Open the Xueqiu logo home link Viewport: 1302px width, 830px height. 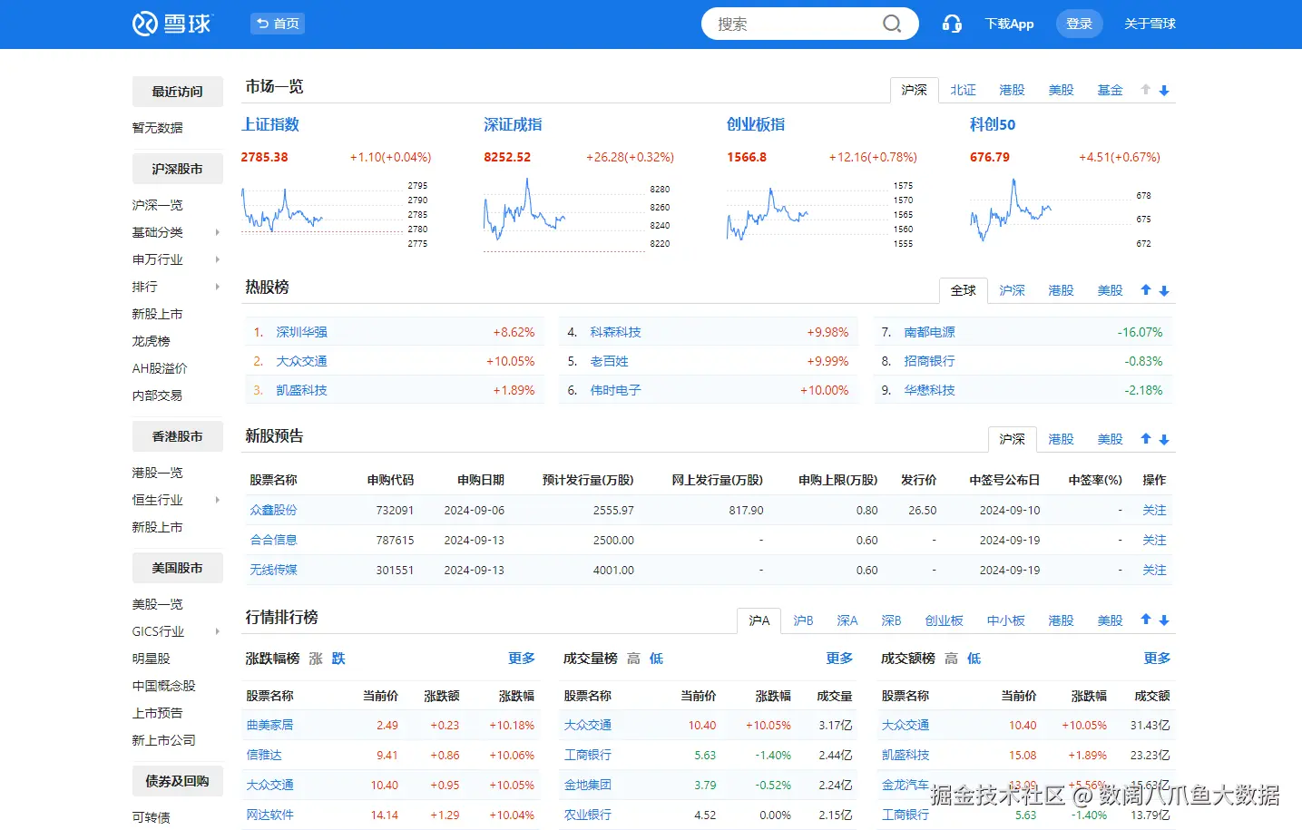point(171,24)
